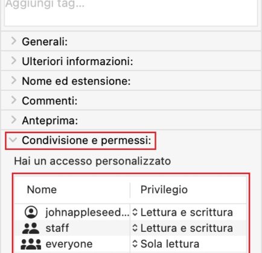The height and width of the screenshot is (253, 262).
Task: Click the johnappleseed single-user icon
Action: (x=31, y=212)
